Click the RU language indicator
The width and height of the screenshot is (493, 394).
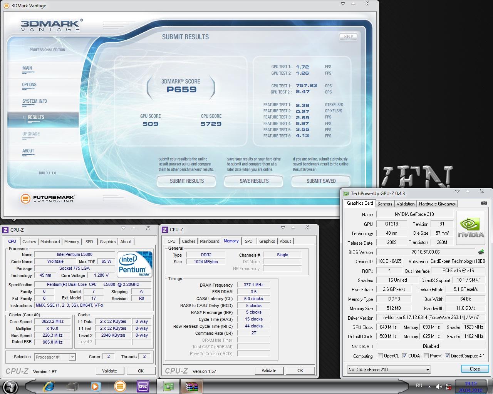419,385
